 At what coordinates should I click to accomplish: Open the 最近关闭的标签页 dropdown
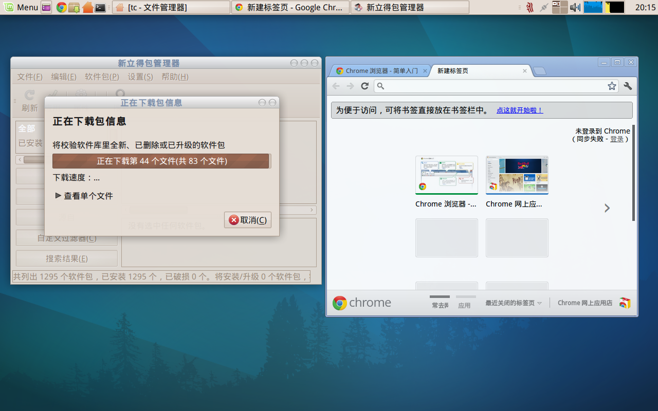[x=514, y=303]
